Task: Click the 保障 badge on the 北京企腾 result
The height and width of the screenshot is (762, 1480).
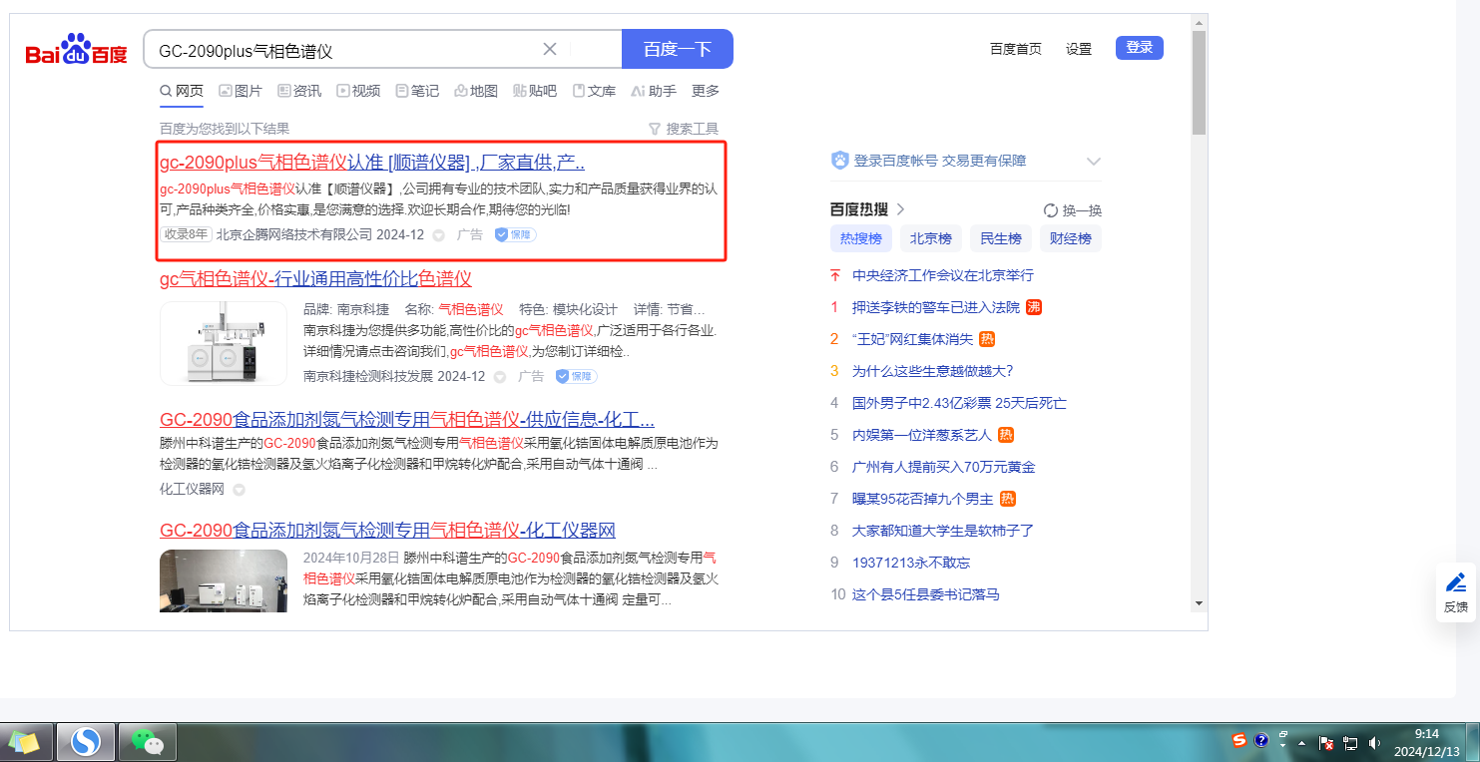Action: point(515,234)
